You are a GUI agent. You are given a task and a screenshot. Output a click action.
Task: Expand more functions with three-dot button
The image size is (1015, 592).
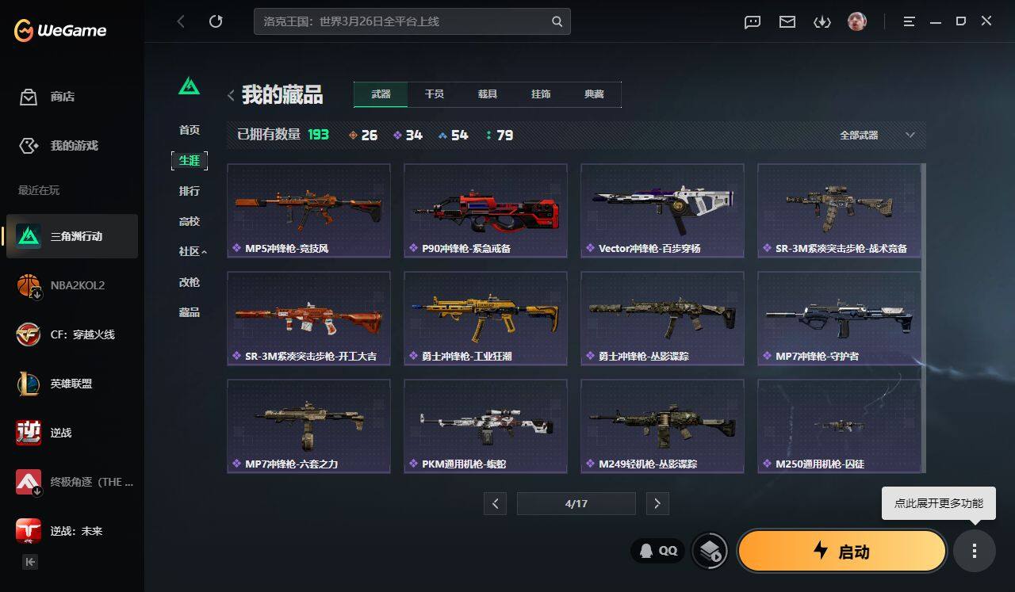975,551
